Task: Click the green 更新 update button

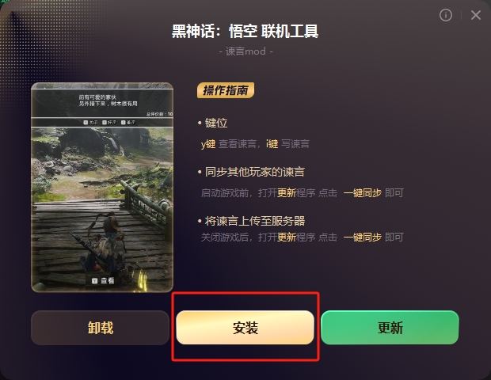Action: [x=390, y=328]
